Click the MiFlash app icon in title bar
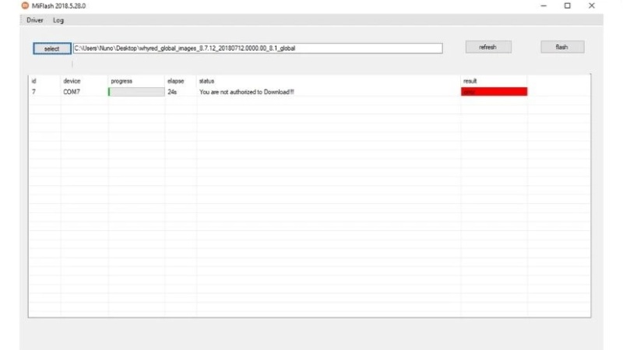The width and height of the screenshot is (623, 350). pyautogui.click(x=25, y=5)
